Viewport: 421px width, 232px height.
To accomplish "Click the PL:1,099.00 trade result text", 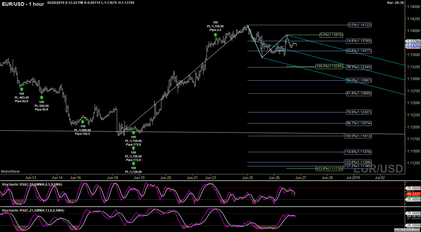I will 82,130.
